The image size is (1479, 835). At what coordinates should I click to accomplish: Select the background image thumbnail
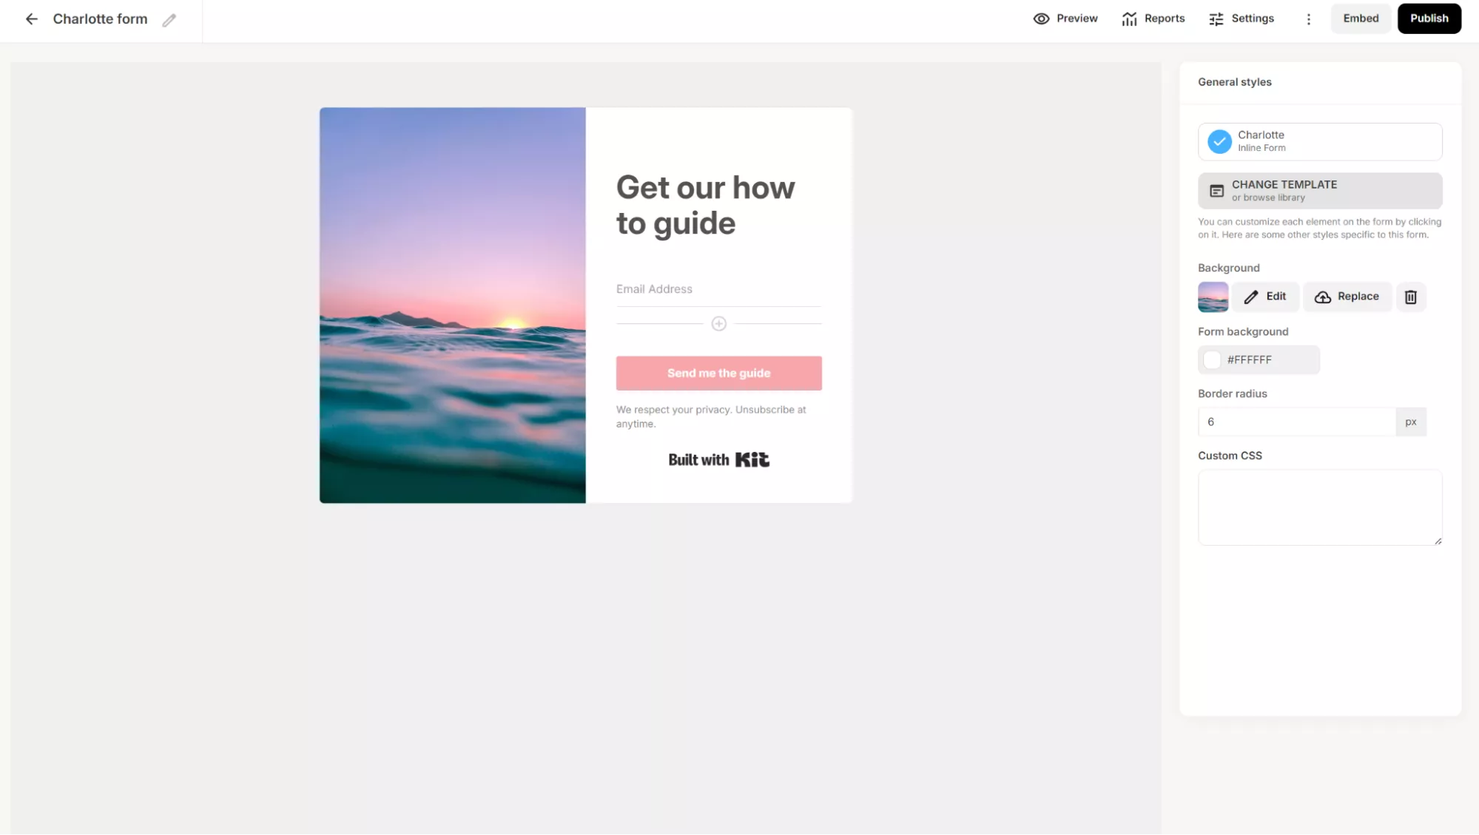coord(1213,297)
